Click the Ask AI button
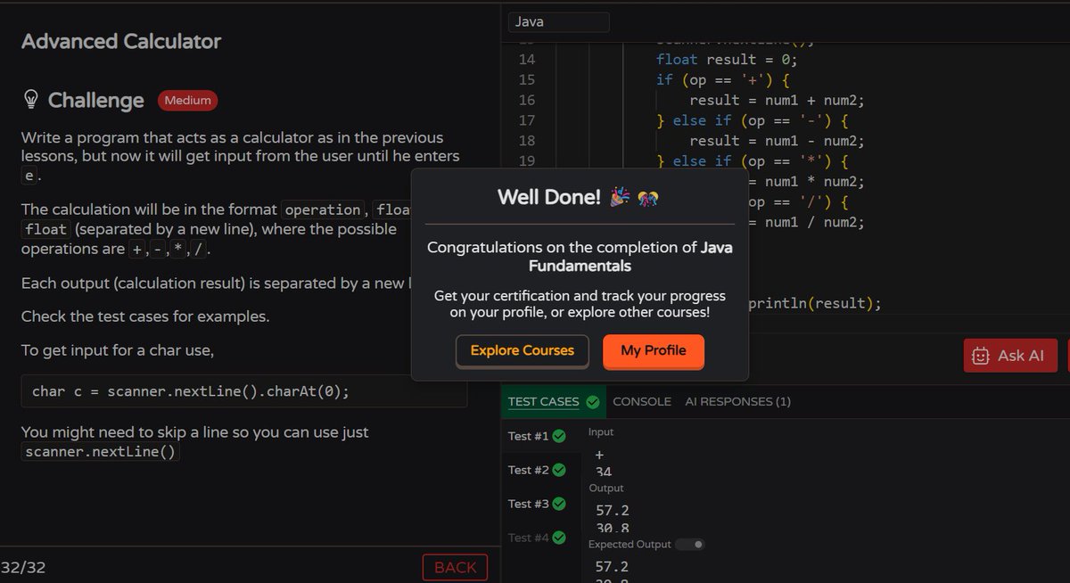The width and height of the screenshot is (1070, 583). (x=1010, y=355)
